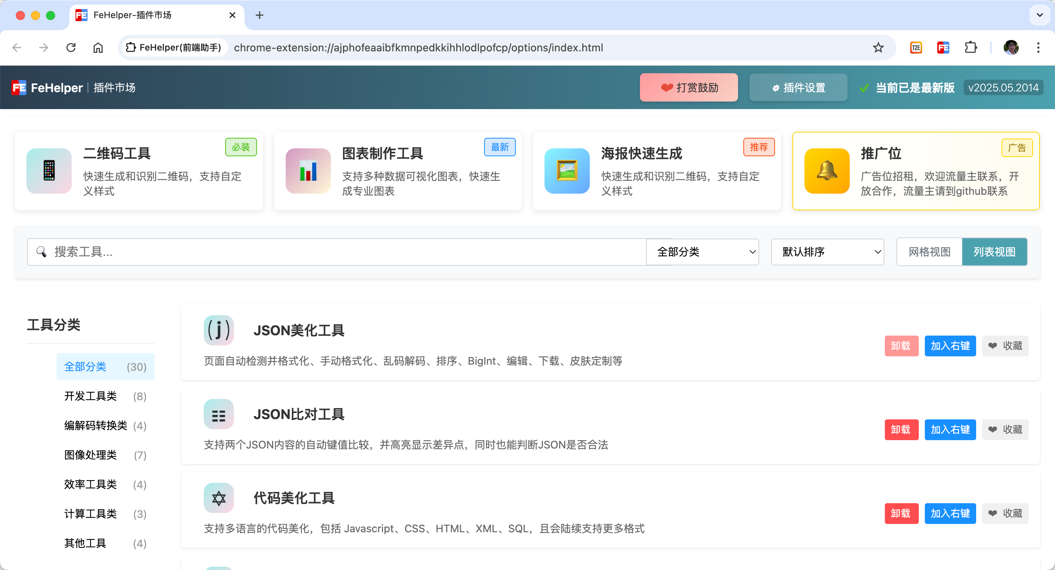The height and width of the screenshot is (570, 1055).
Task: Click the 搜索工具 search input
Action: (337, 252)
